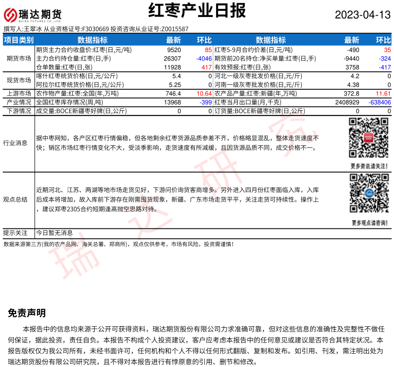
Task: Click the Ruida Futures logo
Action: (x=33, y=14)
